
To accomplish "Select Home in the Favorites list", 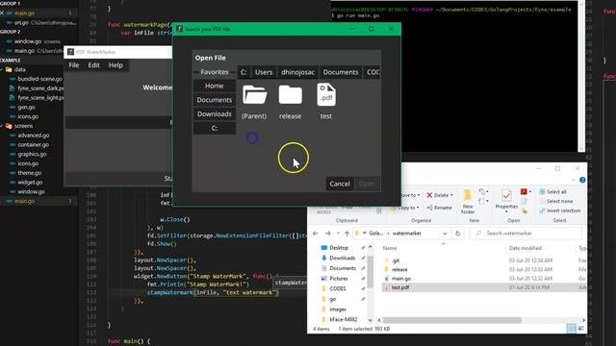I will click(214, 86).
